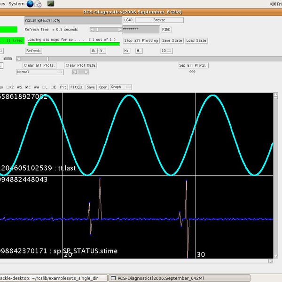Open the dropdown showing 10
This screenshot has width=282, height=282.
166,51
